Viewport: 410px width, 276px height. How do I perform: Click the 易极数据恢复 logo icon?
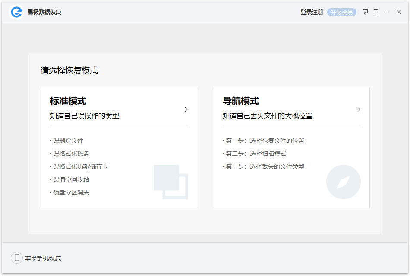click(16, 12)
